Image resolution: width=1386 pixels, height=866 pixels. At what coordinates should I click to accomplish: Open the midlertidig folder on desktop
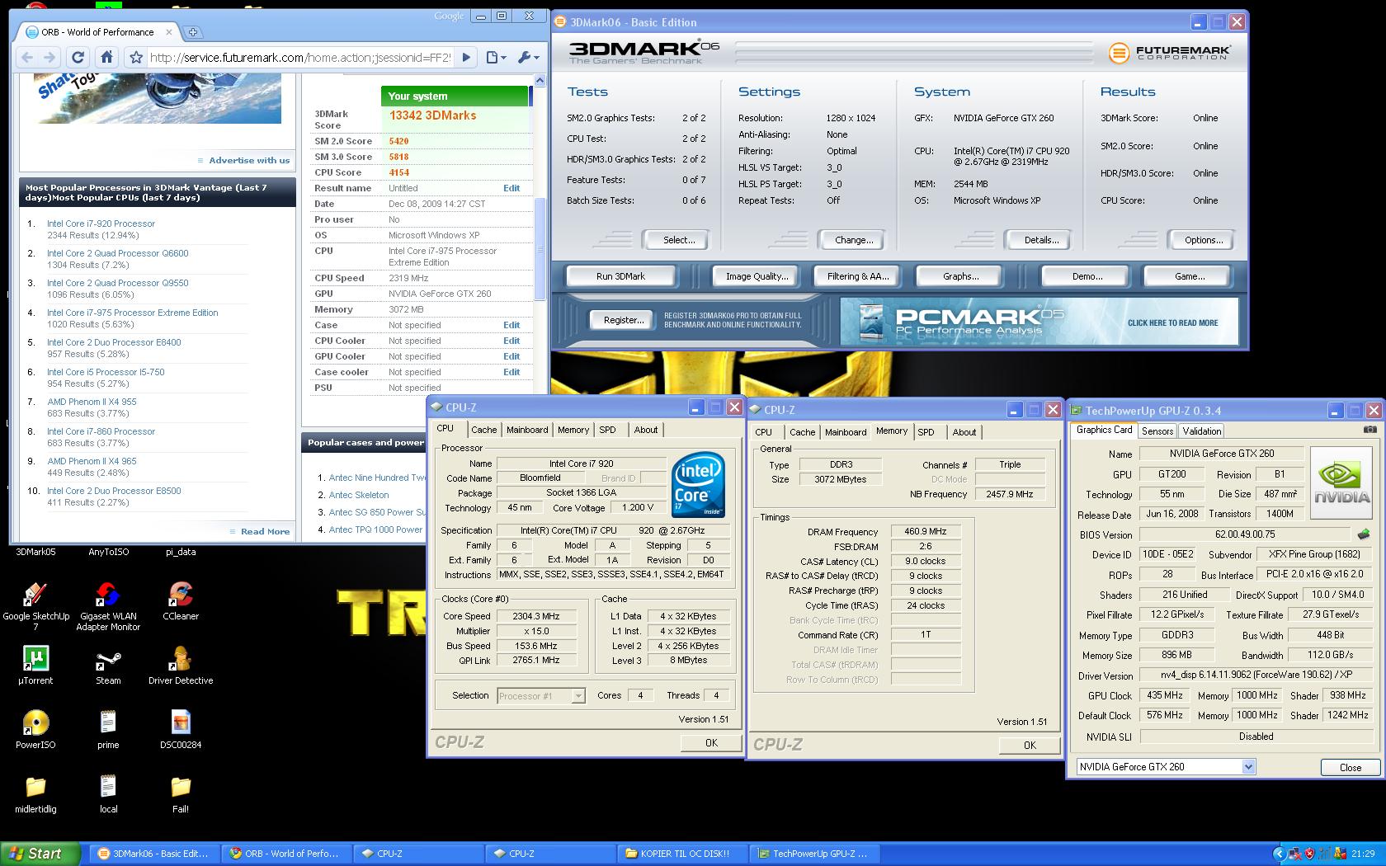(35, 793)
